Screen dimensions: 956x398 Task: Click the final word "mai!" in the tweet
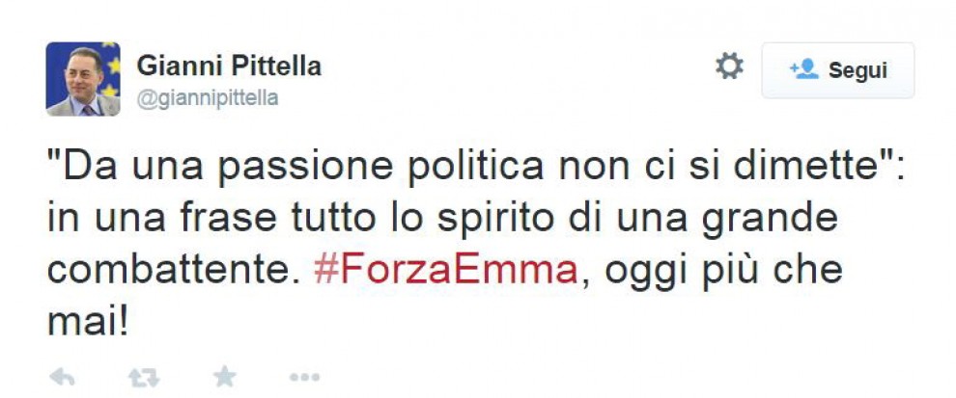coord(88,323)
